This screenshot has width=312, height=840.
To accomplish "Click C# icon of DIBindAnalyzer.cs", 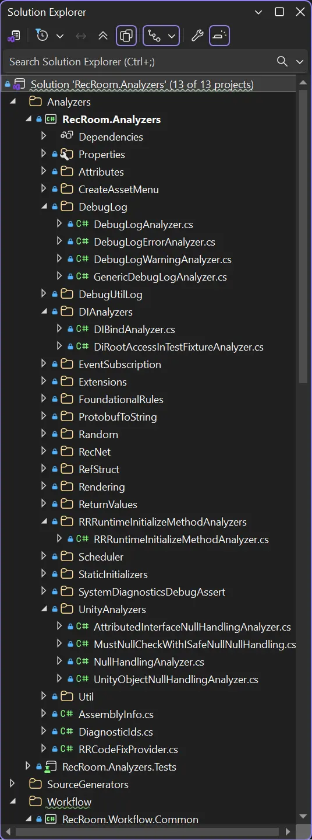I will 82,330.
